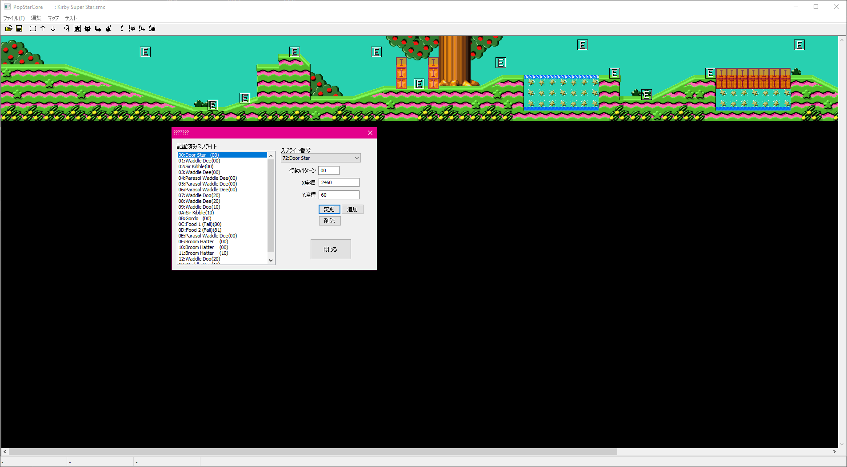Click the map horizontal scrollbar right arrow
Screen dimensions: 847x467
(x=834, y=452)
